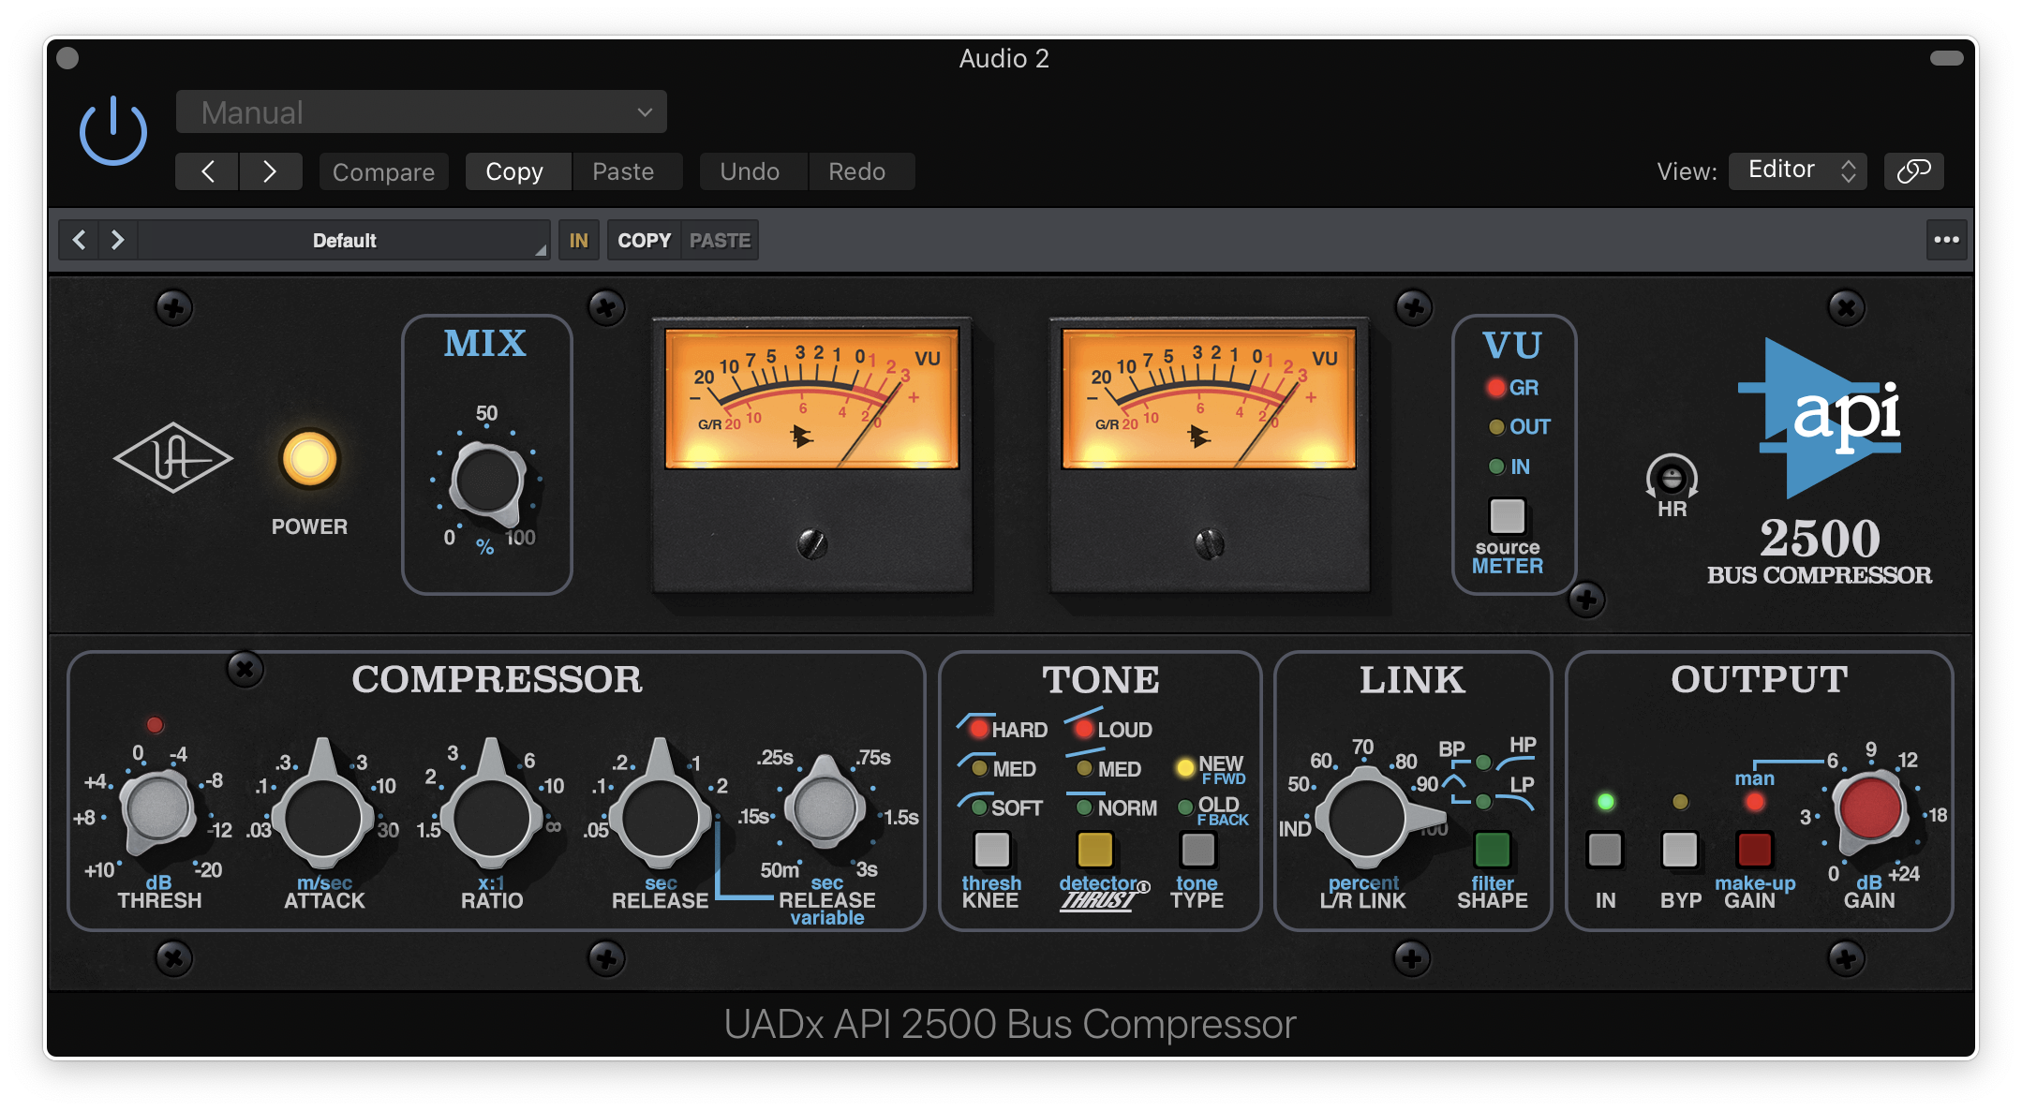Toggle the orange IN button in preset bar
The width and height of the screenshot is (2022, 1111).
coord(578,241)
